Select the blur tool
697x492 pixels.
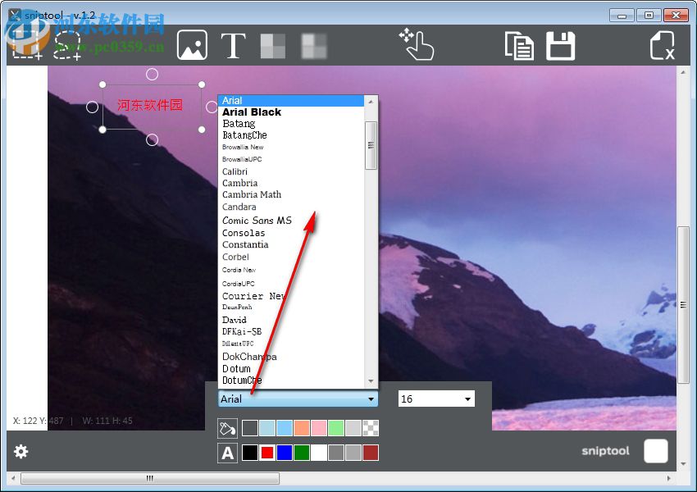pyautogui.click(x=316, y=47)
